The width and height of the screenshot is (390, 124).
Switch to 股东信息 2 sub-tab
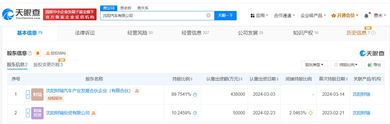tap(17, 65)
